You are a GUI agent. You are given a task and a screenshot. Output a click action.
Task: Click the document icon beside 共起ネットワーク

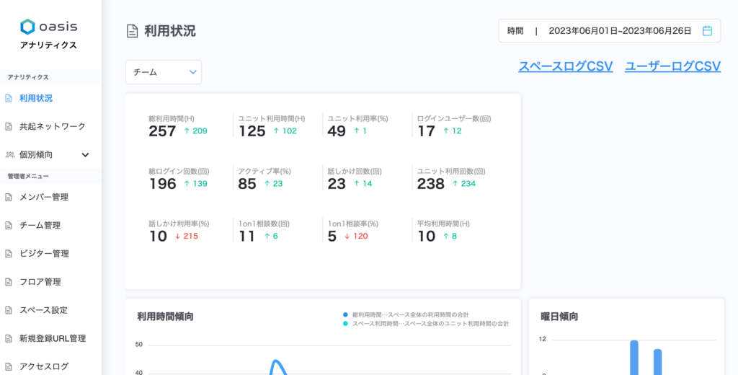[9, 126]
